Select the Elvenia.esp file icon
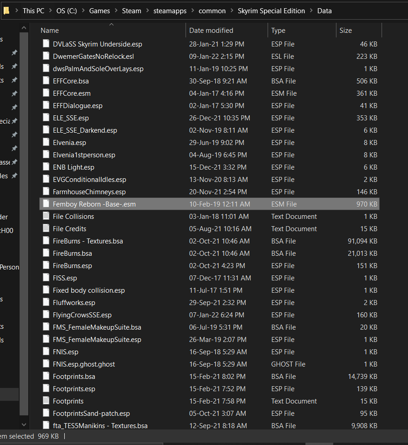The width and height of the screenshot is (408, 445). (46, 142)
